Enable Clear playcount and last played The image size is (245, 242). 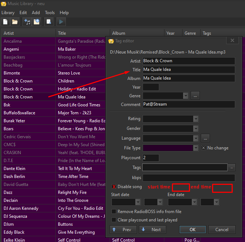(114, 220)
